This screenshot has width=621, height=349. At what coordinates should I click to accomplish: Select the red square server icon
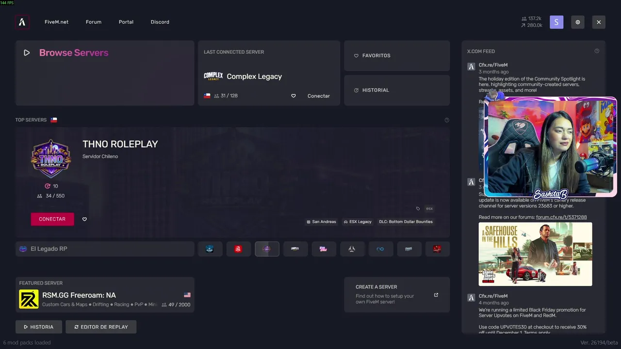tap(238, 249)
